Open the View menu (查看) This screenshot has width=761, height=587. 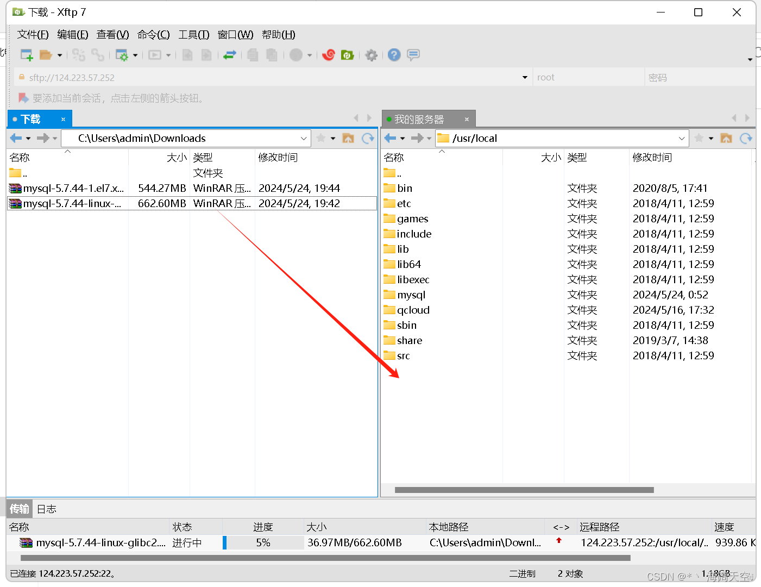point(113,35)
